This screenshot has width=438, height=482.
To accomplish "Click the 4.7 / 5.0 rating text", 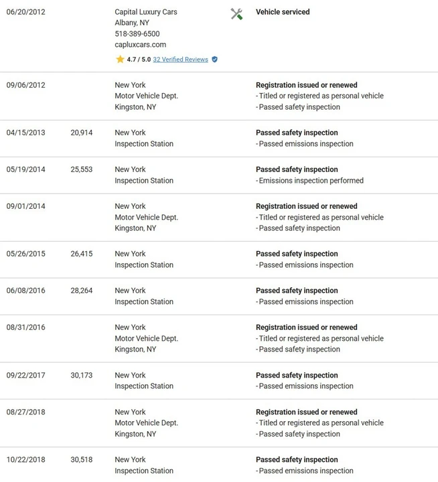I will click(x=139, y=60).
